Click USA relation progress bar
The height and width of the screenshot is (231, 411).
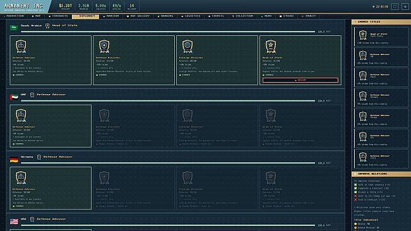(x=168, y=225)
